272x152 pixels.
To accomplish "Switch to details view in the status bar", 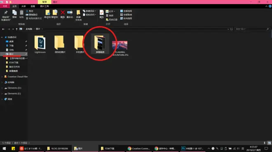I will (x=265, y=143).
